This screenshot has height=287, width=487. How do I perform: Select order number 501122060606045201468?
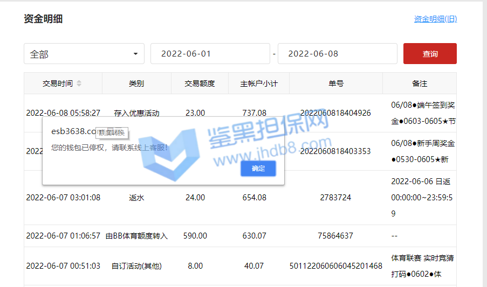(x=335, y=266)
